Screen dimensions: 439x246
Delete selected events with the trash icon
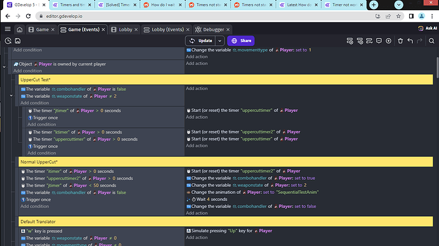pos(400,41)
